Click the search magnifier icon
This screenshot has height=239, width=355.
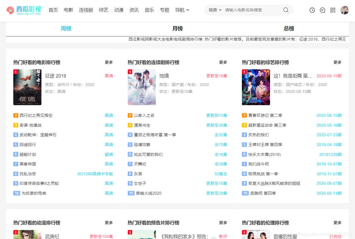click(286, 10)
